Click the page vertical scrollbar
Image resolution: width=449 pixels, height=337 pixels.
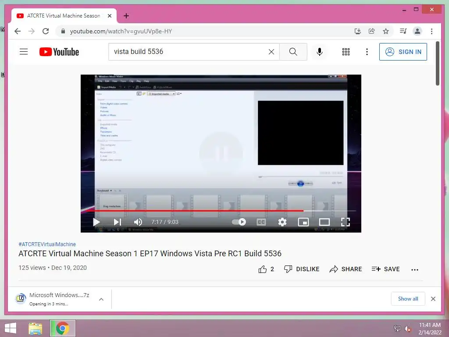point(438,63)
